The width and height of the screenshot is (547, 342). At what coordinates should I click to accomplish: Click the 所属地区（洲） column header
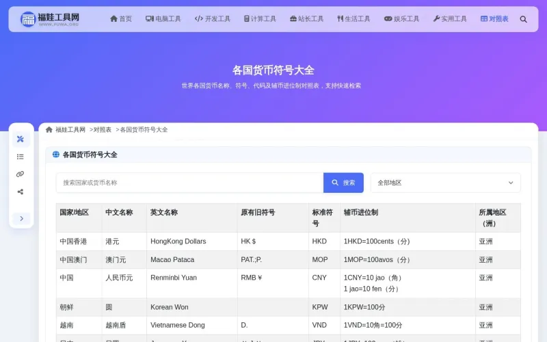(x=498, y=218)
